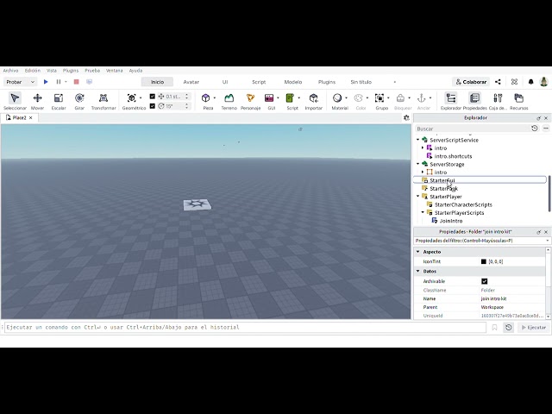Viewport: 552px width, 414px height.
Task: Toggle rotation snapping checkbox (15°)
Action: [x=153, y=106]
